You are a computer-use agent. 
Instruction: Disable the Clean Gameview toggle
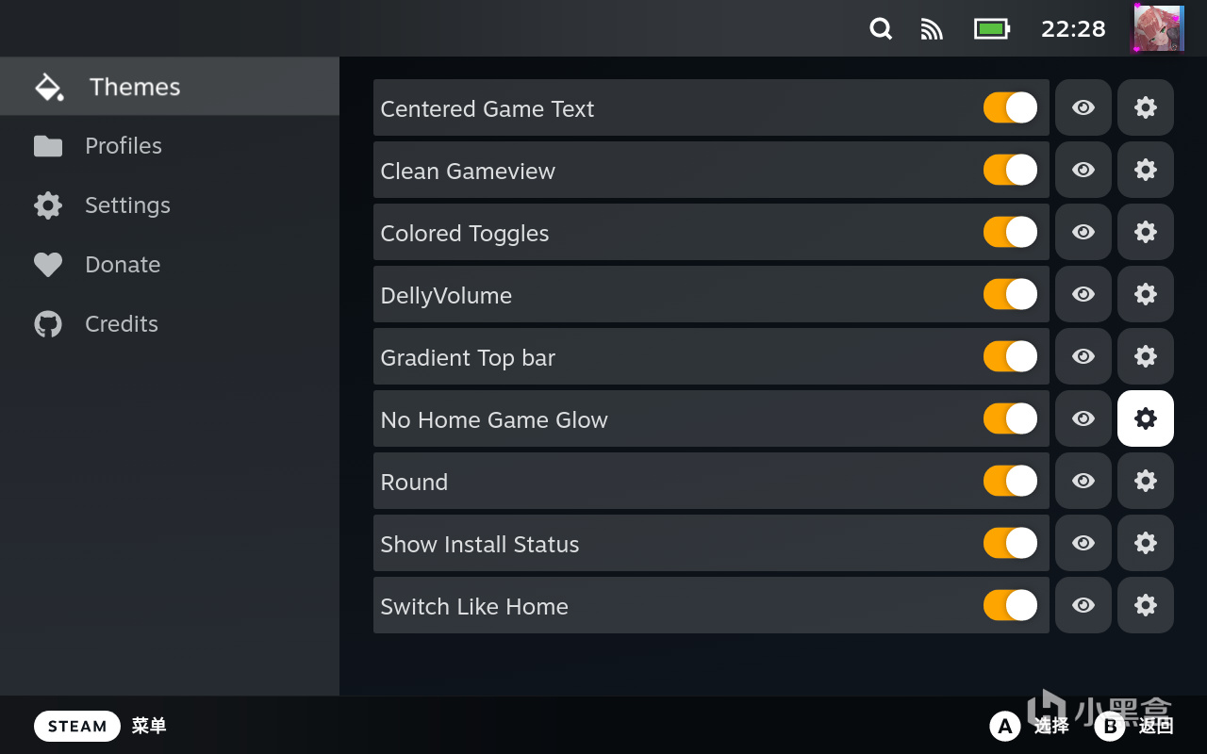coord(1010,170)
